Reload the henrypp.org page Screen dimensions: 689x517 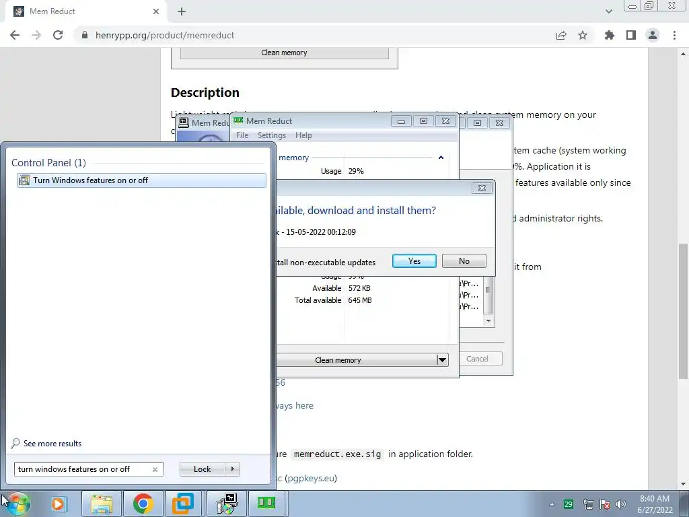[x=58, y=35]
